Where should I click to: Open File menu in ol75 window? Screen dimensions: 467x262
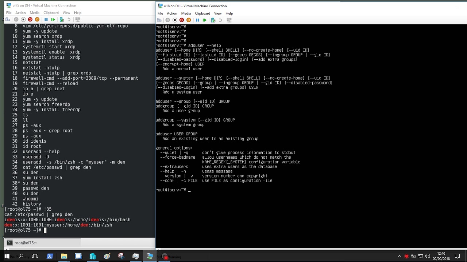[9, 13]
